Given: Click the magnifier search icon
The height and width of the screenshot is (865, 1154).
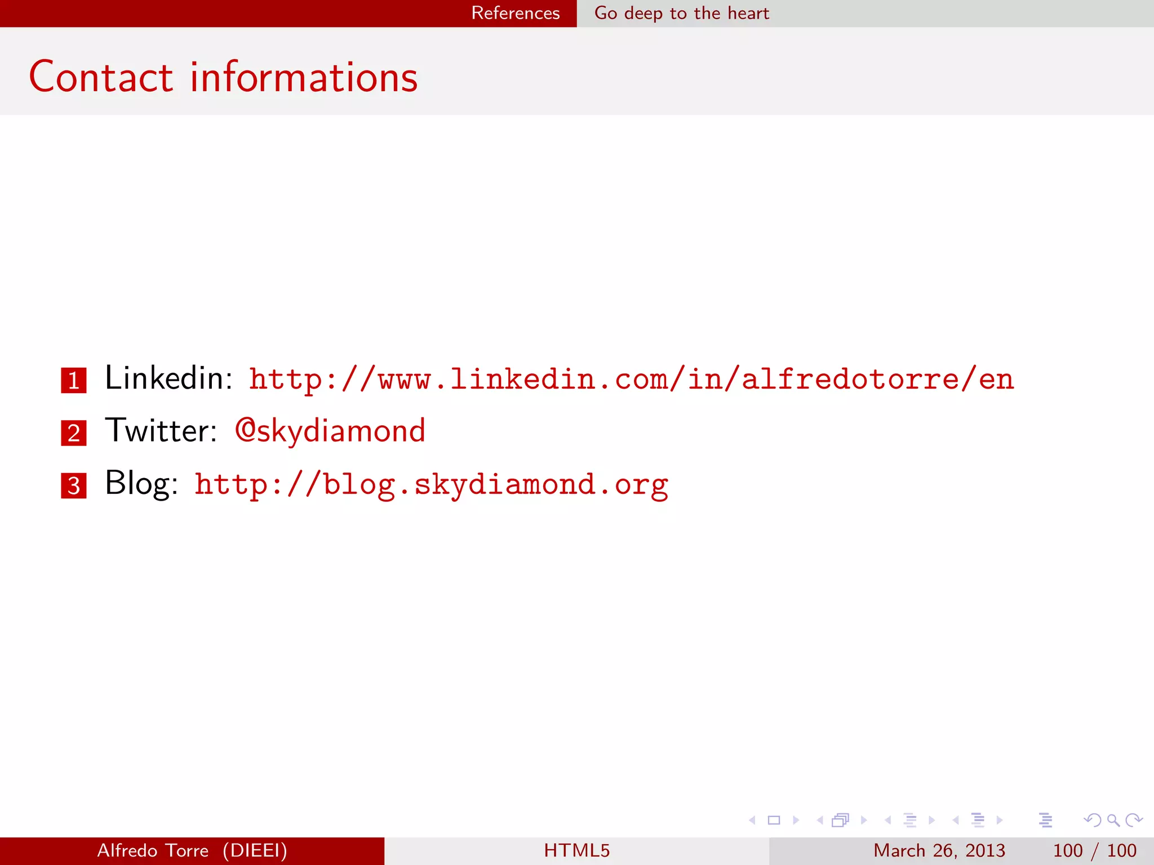Looking at the screenshot, I should pos(1113,820).
